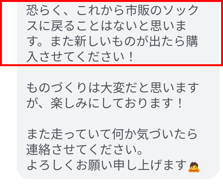Click the word 連絡 in the message
The height and width of the screenshot is (185, 223).
pos(39,149)
